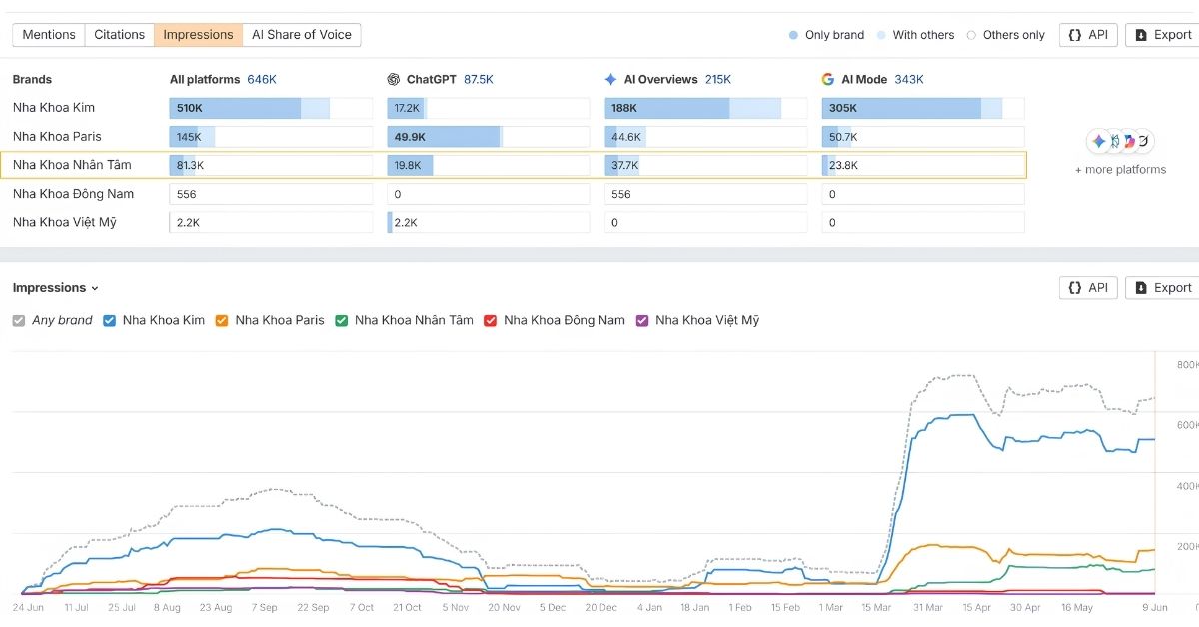Image resolution: width=1199 pixels, height=627 pixels.
Task: Click the Only brand legend dot
Action: pos(793,35)
